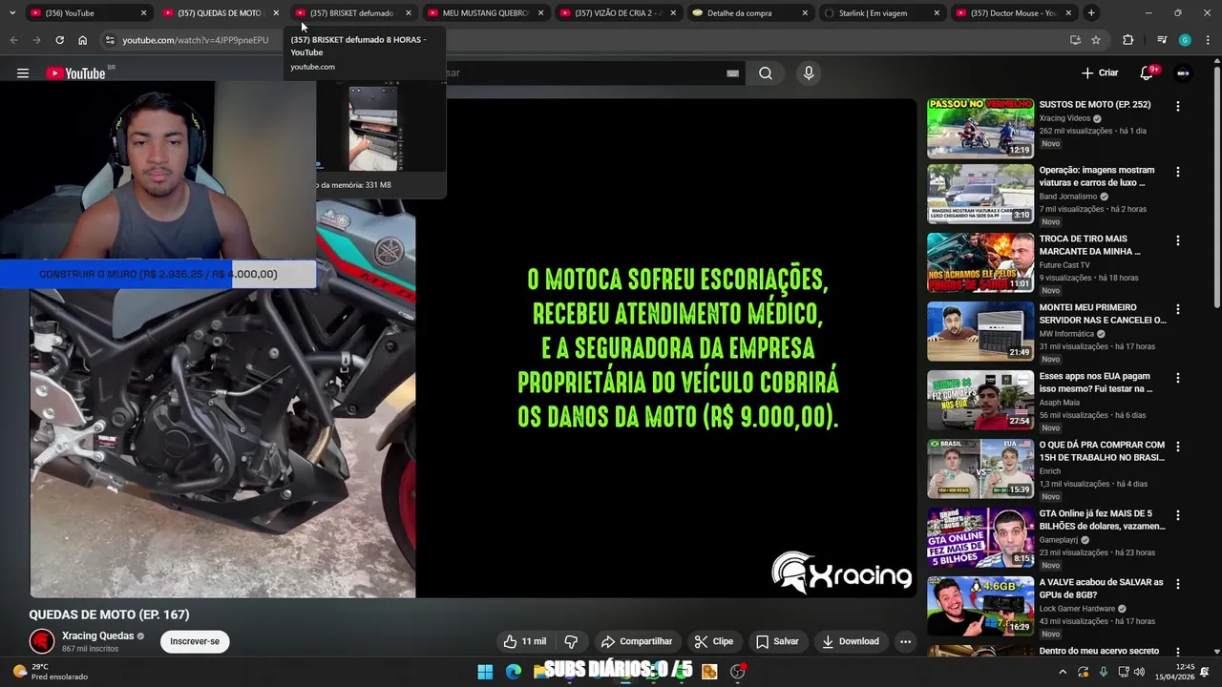Subscribe with the Inscrever-se button

pos(195,641)
